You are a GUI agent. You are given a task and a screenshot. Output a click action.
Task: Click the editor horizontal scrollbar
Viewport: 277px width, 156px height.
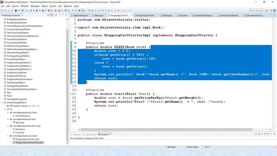click(166, 130)
